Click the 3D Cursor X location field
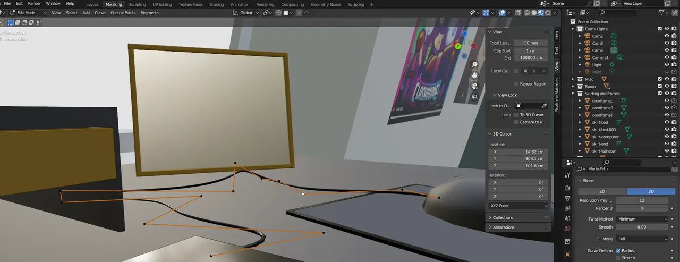The image size is (680, 262). tap(518, 152)
